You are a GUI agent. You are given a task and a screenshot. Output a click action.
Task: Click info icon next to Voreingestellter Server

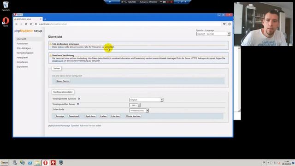pos(78,104)
